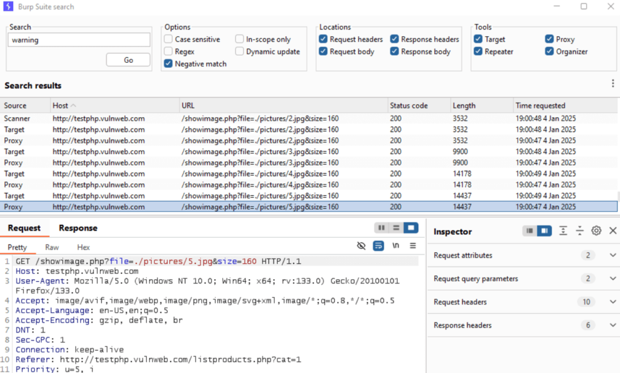Sort results by Time requested column header

coord(566,105)
